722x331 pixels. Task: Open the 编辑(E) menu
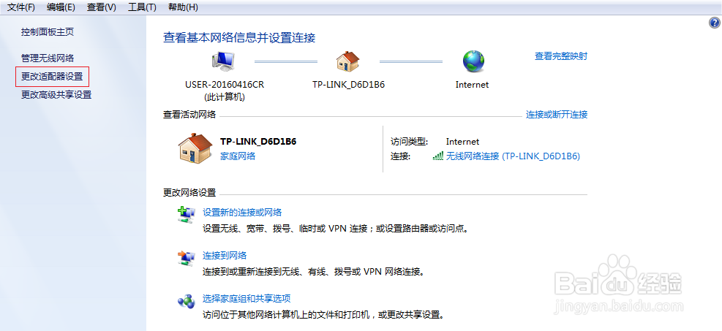61,7
